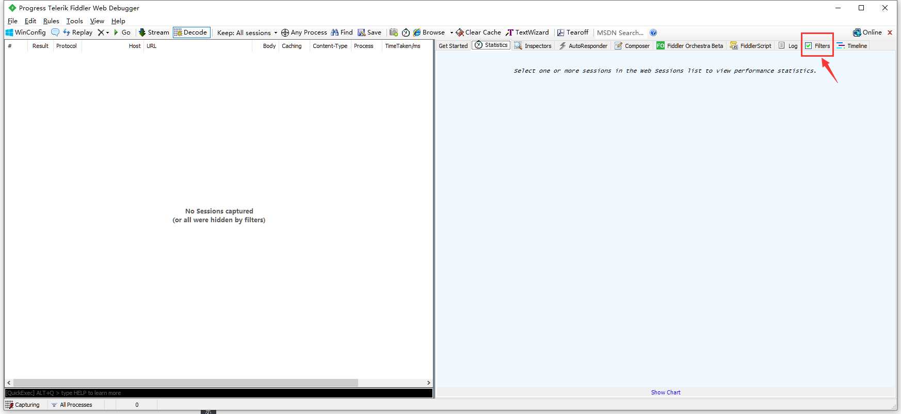901x414 pixels.
Task: Open the Filters tab
Action: click(817, 46)
